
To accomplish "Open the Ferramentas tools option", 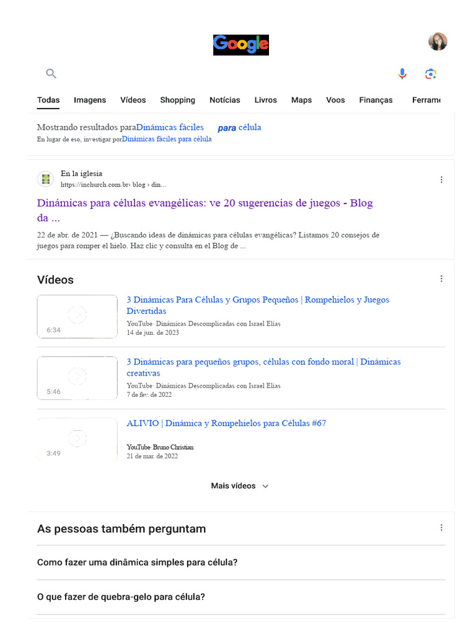I will (x=426, y=100).
